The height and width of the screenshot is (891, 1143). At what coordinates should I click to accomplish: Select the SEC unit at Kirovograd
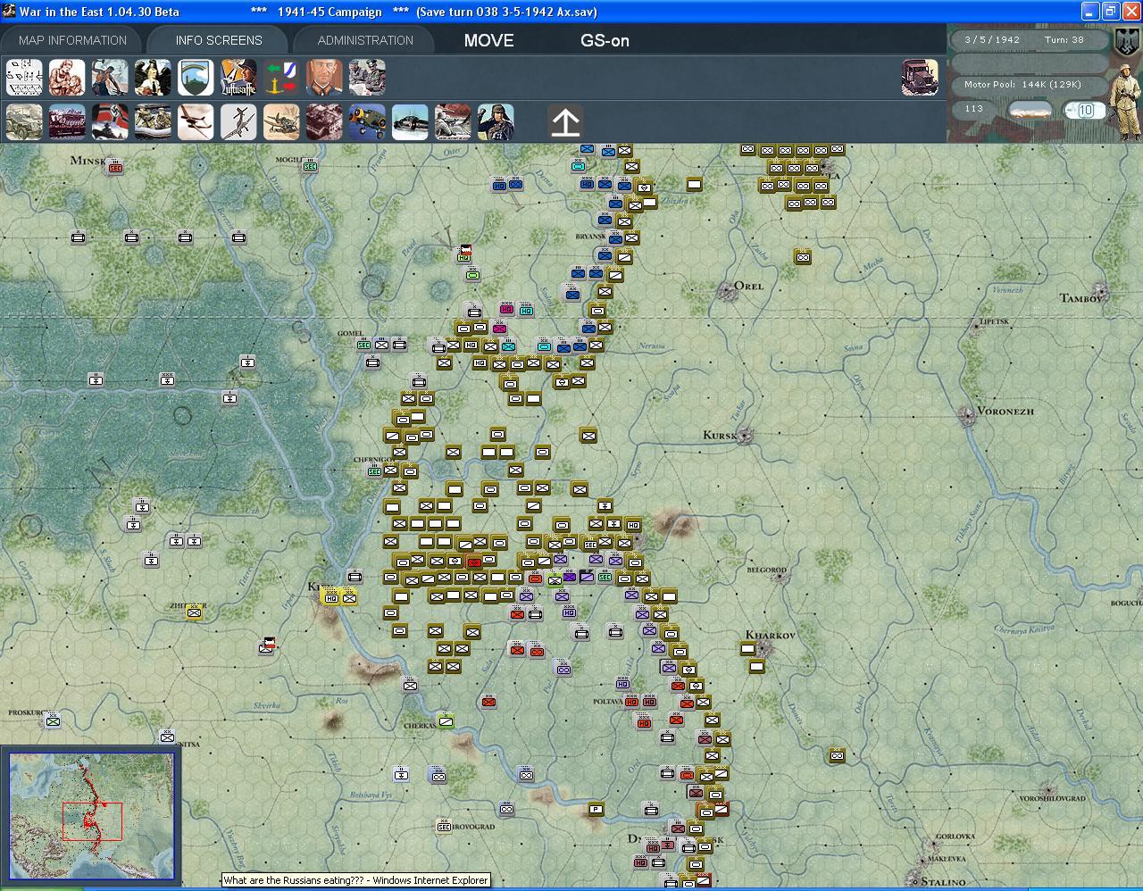(444, 827)
